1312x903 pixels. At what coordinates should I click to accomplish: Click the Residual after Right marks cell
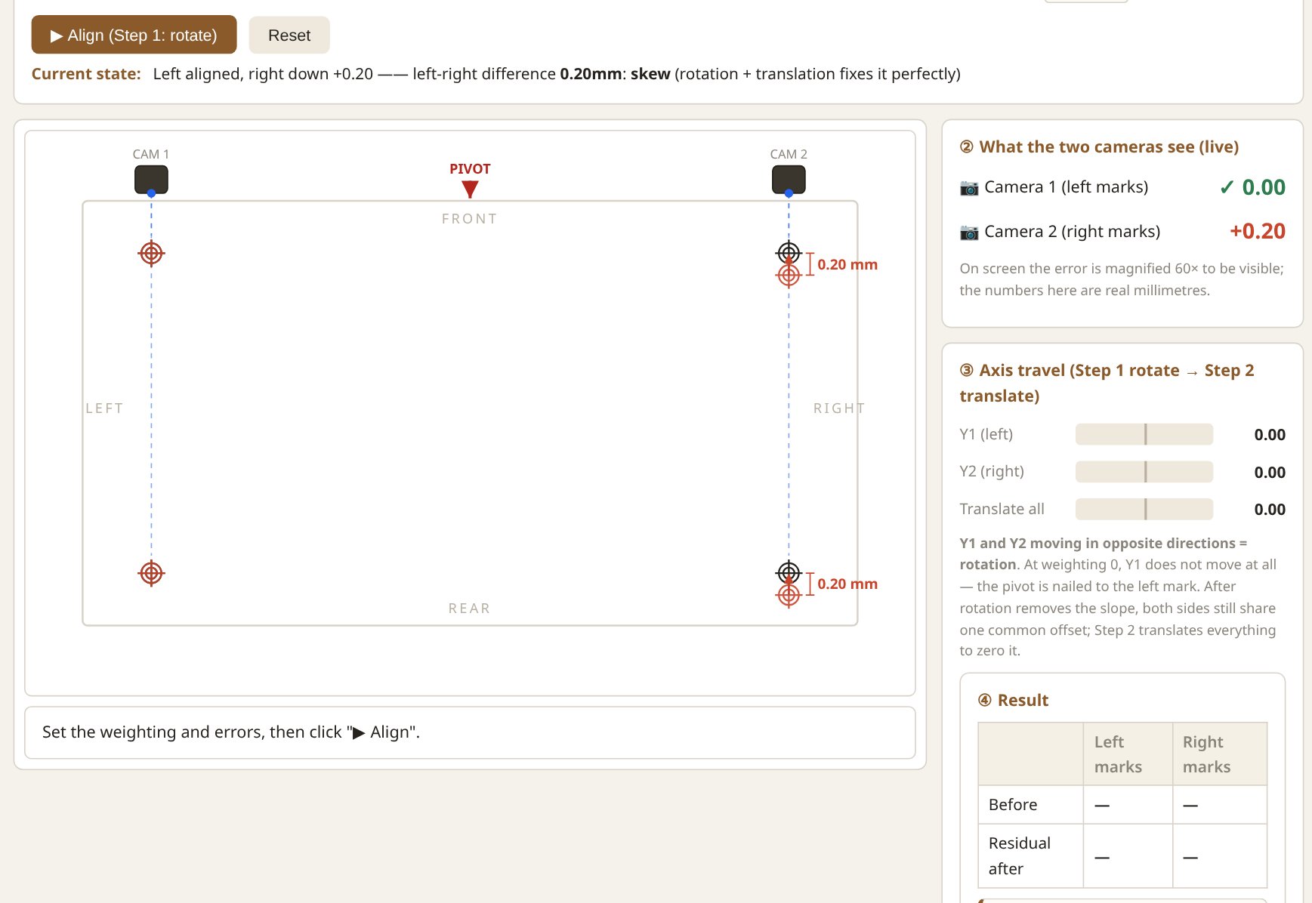point(1220,856)
